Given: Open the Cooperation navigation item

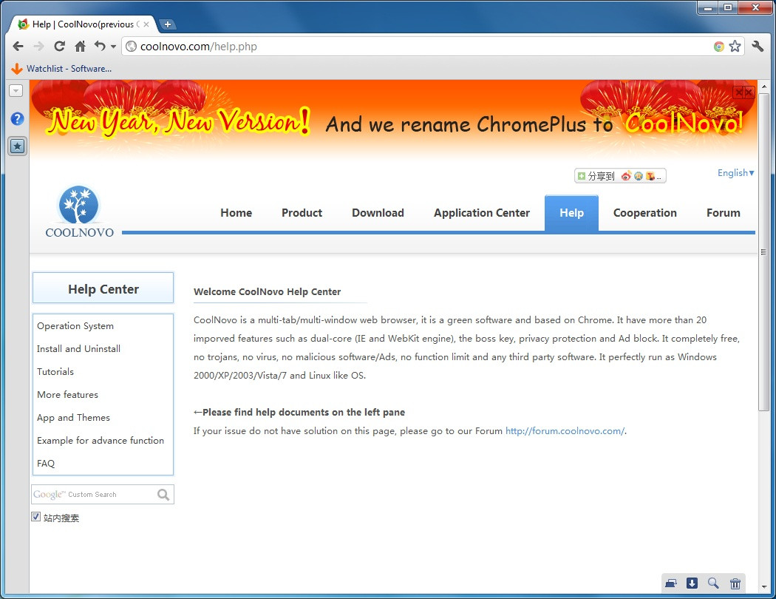Looking at the screenshot, I should click(x=645, y=213).
